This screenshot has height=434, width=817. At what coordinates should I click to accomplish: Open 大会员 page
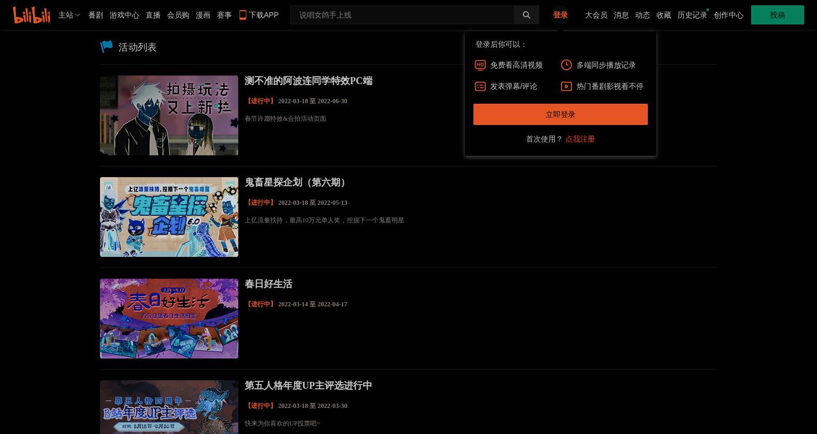pyautogui.click(x=596, y=15)
